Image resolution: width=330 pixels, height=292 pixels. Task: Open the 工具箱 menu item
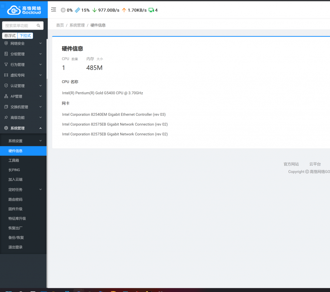23,160
